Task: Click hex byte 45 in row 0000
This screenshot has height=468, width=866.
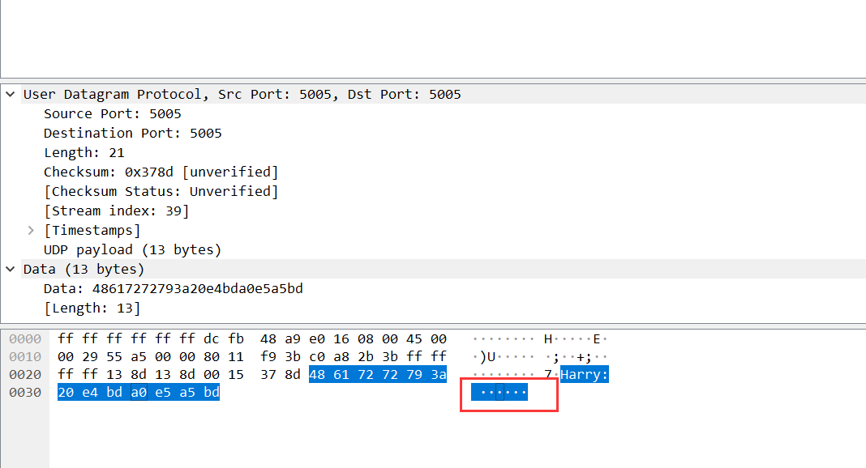Action: tap(414, 339)
